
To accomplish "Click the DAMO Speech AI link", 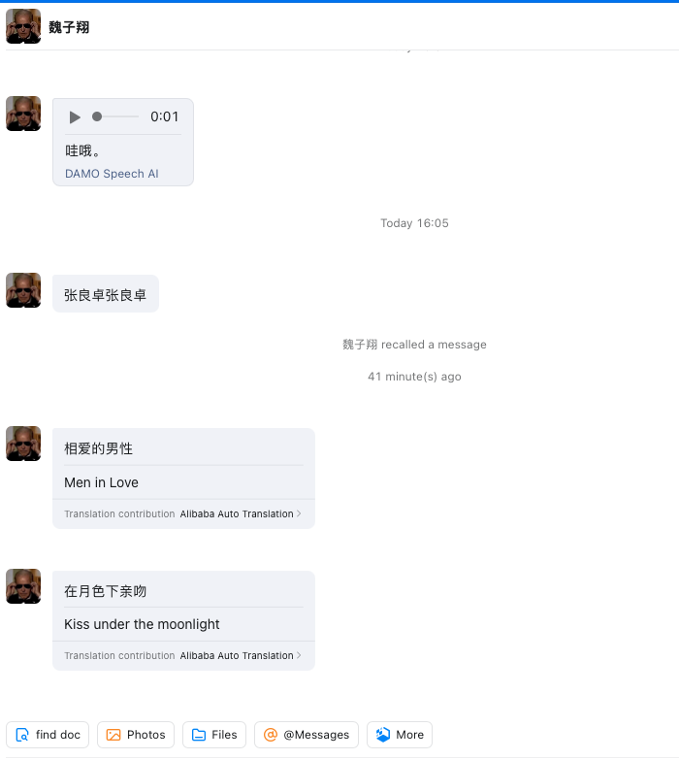I will tap(112, 174).
